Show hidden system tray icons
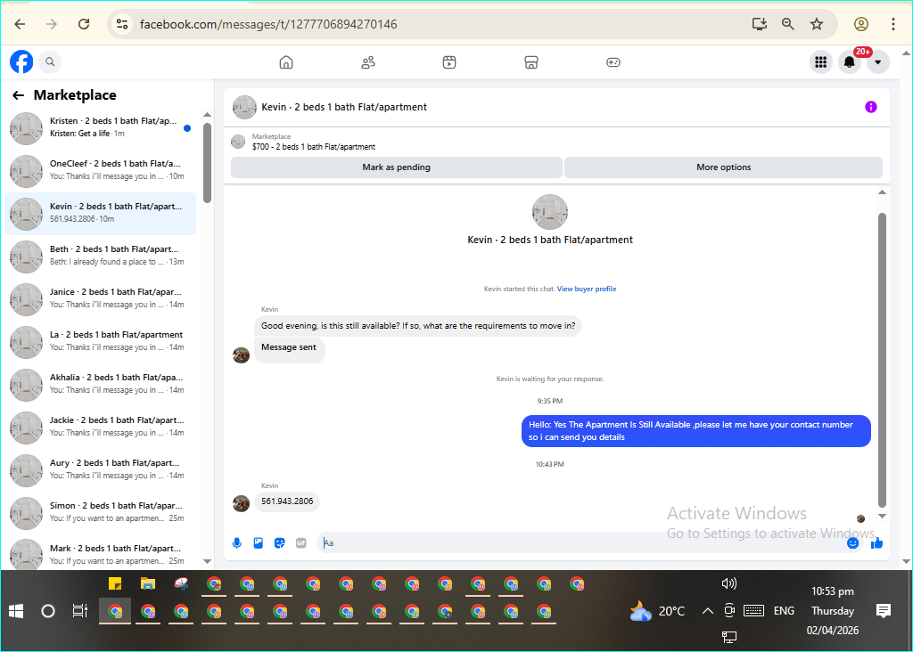This screenshot has width=913, height=652. 707,611
